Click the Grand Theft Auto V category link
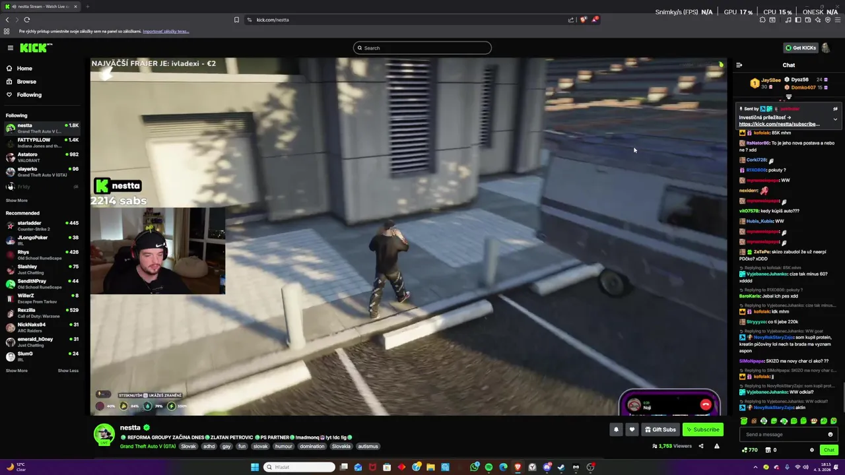This screenshot has height=475, width=845. pos(148,447)
